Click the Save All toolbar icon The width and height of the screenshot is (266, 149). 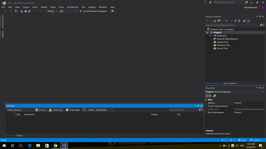[x=29, y=11]
